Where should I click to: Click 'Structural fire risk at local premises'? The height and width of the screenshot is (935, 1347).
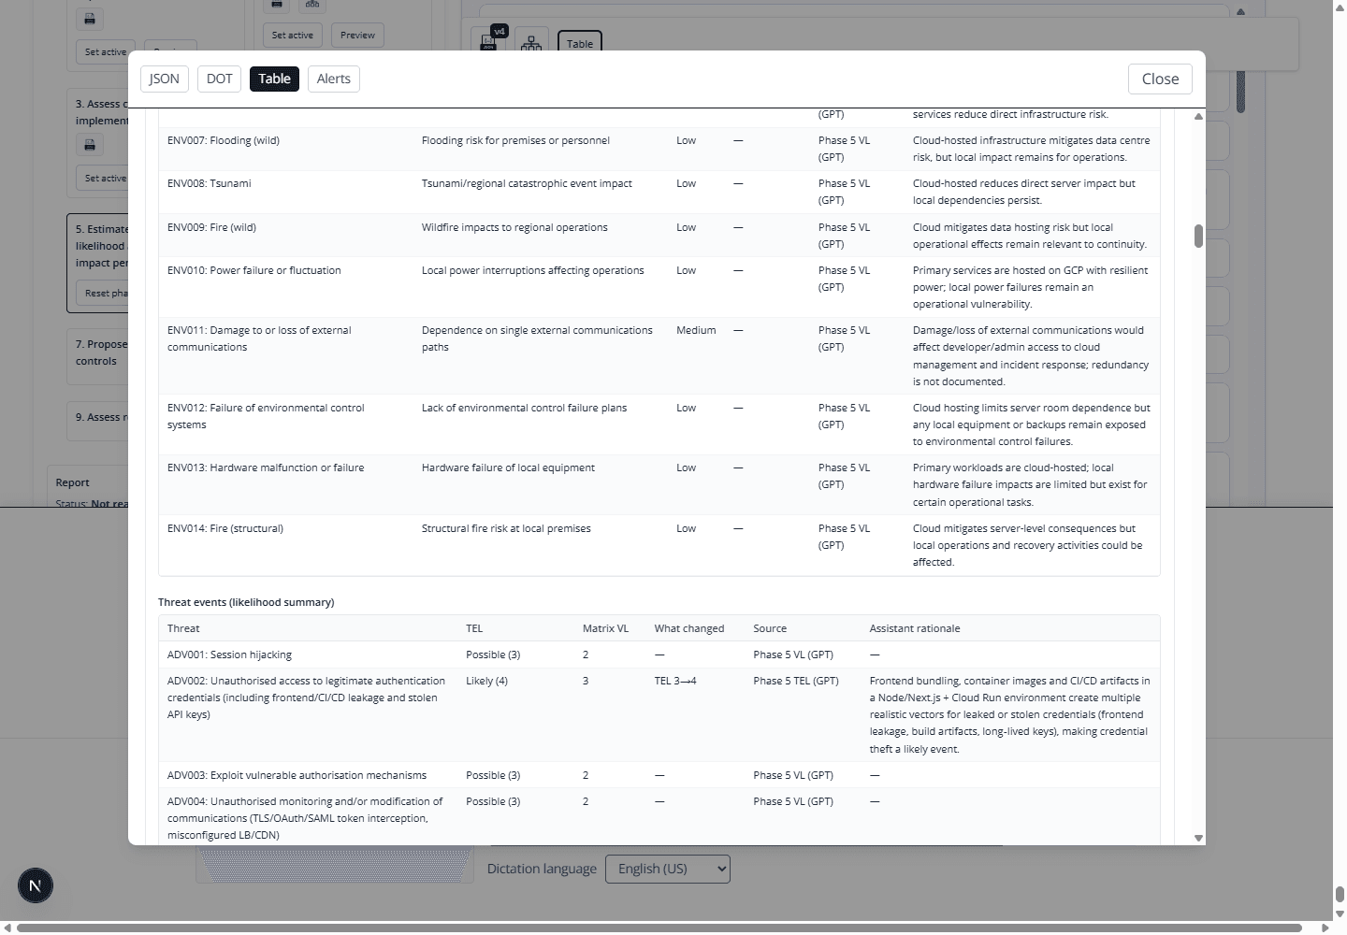point(506,528)
